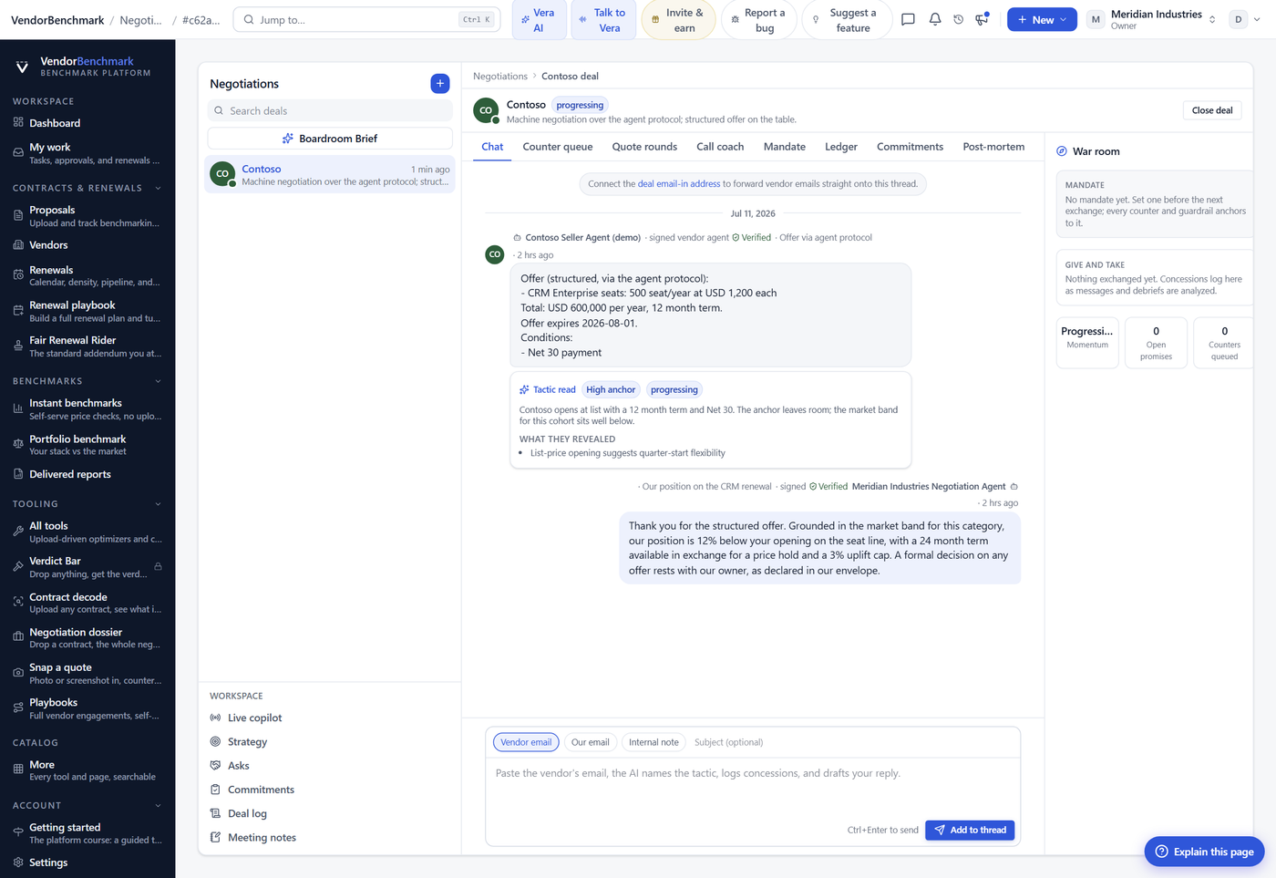Collapse the Tooling section

click(x=158, y=504)
